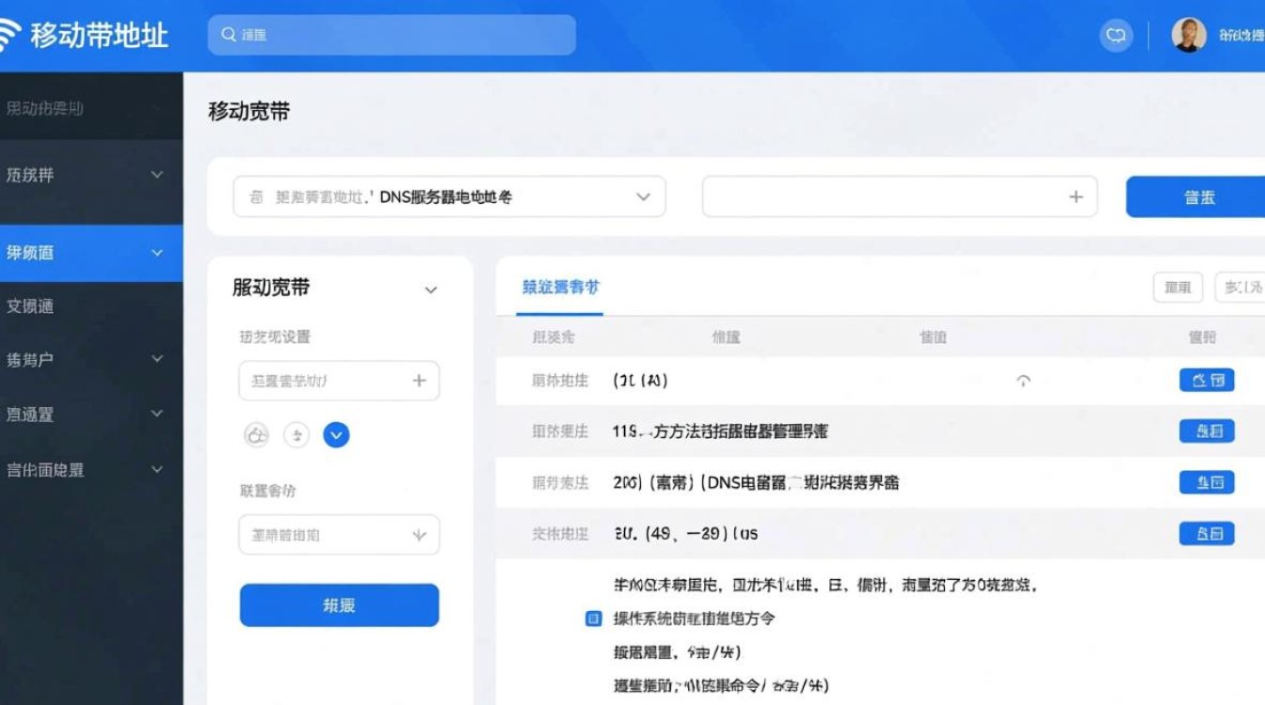Open the DNS server address dropdown at the top
Screen dimensions: 1265x705
coord(642,196)
